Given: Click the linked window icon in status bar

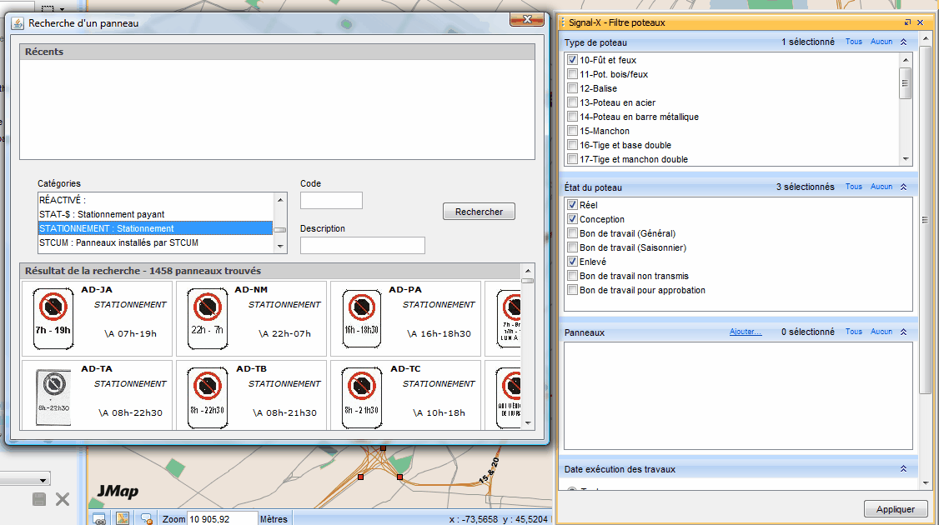Looking at the screenshot, I should tap(99, 518).
